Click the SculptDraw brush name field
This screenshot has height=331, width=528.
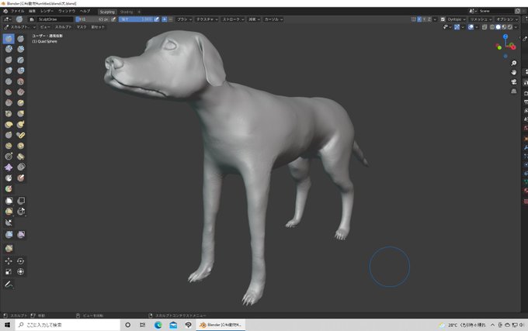(55, 19)
